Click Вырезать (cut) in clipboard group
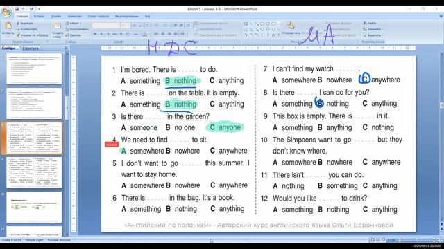Screen dimensions: 444x249 [25, 23]
